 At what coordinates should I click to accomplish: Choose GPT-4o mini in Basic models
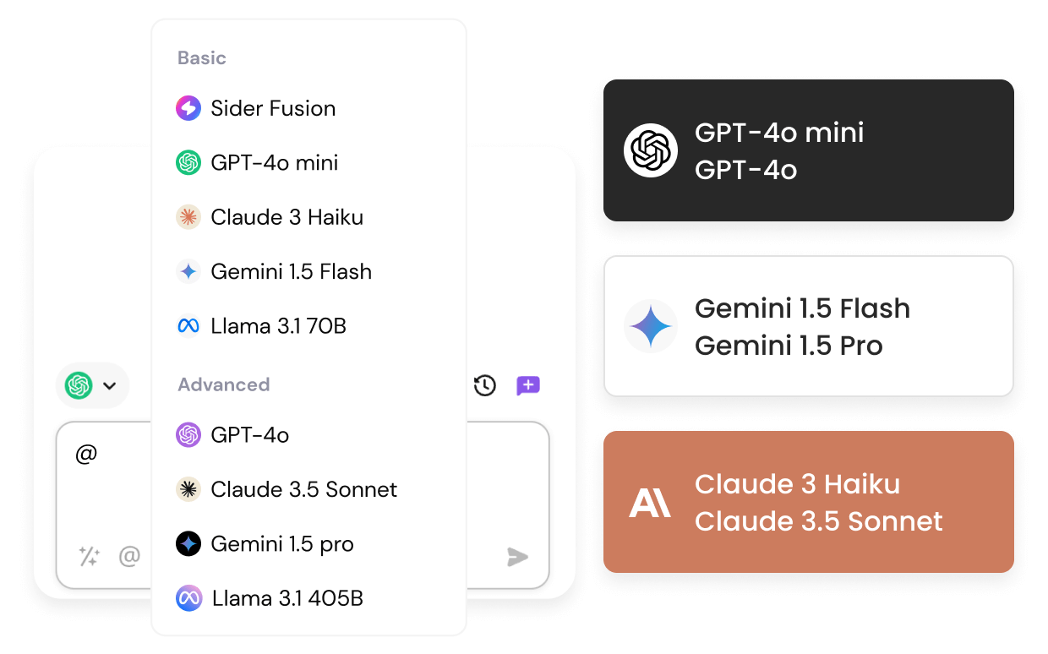point(274,163)
